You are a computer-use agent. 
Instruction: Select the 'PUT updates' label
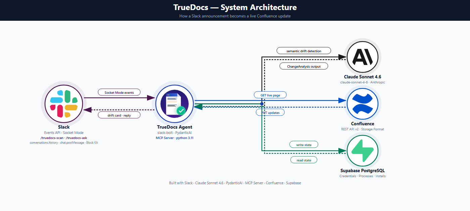click(x=270, y=113)
